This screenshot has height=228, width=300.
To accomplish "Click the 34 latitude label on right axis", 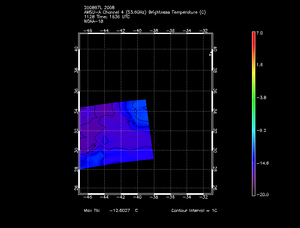I will click(x=215, y=112).
